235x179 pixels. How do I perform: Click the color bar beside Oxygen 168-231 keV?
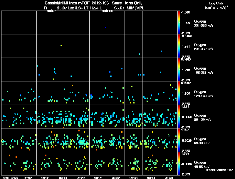[x=179, y=70]
